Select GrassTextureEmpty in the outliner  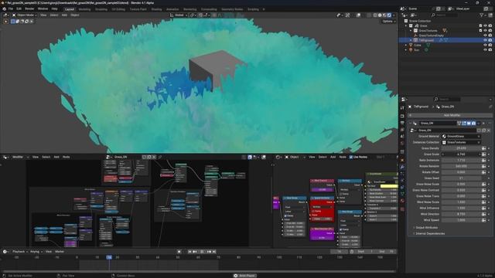coord(431,36)
